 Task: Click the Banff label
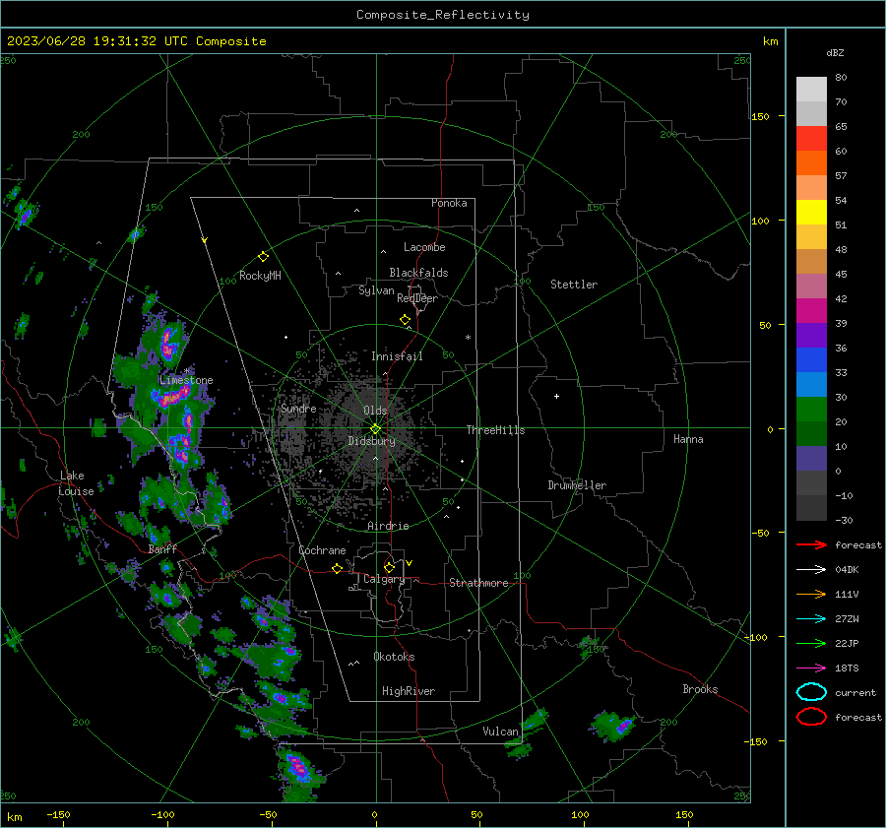coord(162,549)
